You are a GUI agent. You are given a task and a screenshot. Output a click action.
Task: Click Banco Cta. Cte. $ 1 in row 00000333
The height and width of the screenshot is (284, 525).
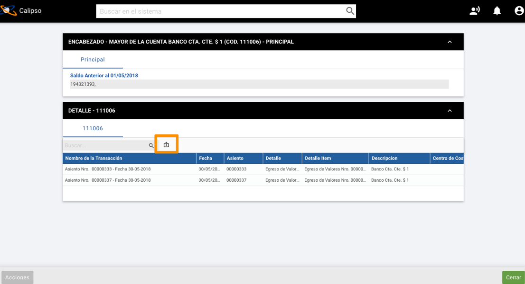(x=390, y=169)
